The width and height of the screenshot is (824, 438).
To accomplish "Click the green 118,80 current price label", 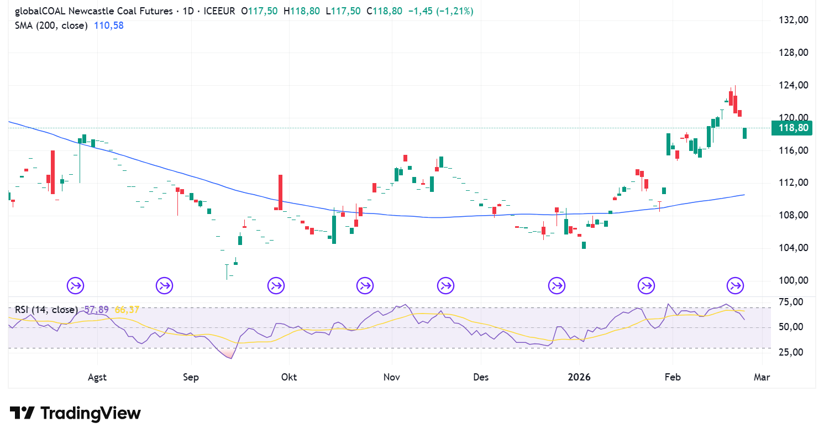I will pos(793,128).
